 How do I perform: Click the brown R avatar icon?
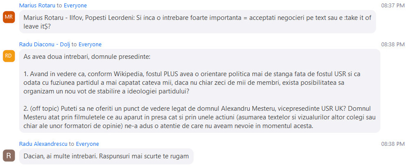pos(9,156)
